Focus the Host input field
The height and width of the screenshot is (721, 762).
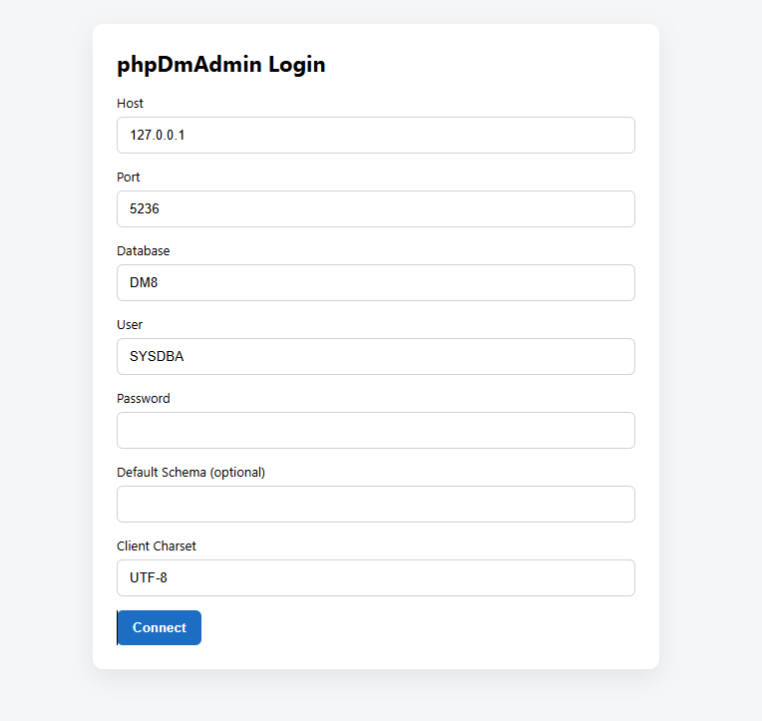(375, 136)
